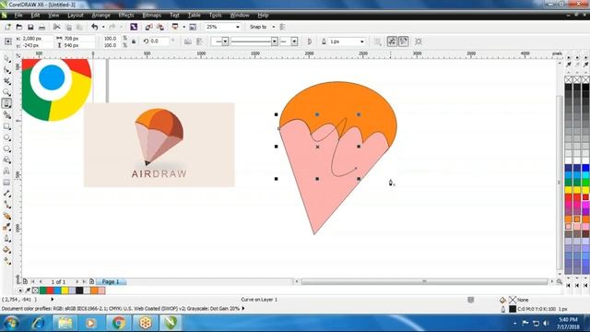Image resolution: width=590 pixels, height=332 pixels.
Task: Toggle the Wrap text button
Action: (x=377, y=41)
